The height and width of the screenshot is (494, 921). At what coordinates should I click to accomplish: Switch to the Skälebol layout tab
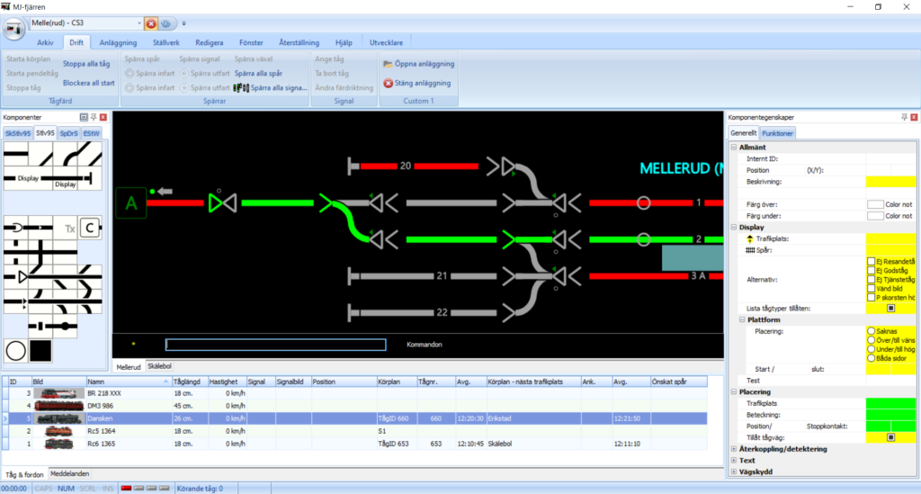point(159,367)
